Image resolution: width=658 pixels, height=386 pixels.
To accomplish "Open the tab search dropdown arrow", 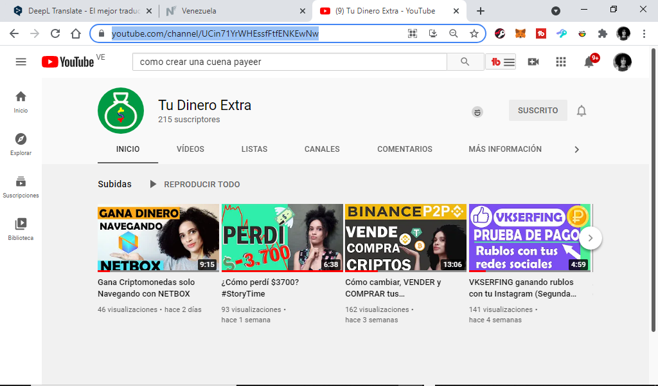I will (556, 11).
